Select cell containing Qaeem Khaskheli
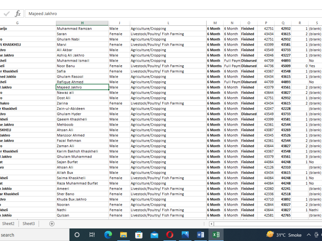This screenshot has width=322, height=241. (82, 119)
